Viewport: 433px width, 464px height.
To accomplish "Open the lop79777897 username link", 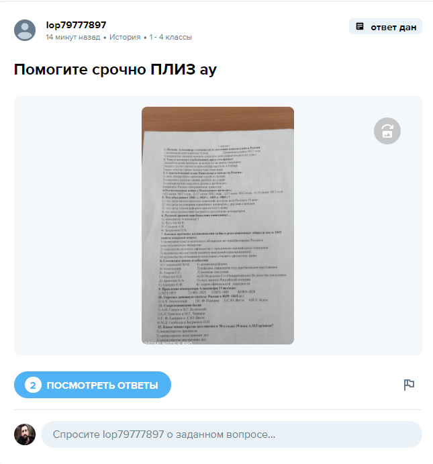I will pos(76,25).
